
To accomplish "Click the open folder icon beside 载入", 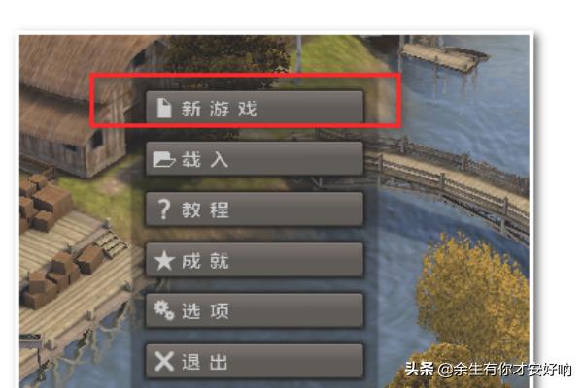I will click(163, 159).
